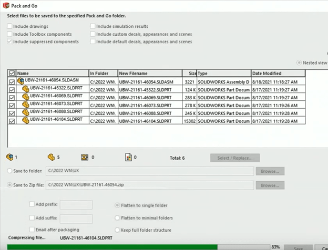This screenshot has height=250, width=328.
Task: Click the SOLIDWORKS Assembly D type cell
Action: coord(224,82)
